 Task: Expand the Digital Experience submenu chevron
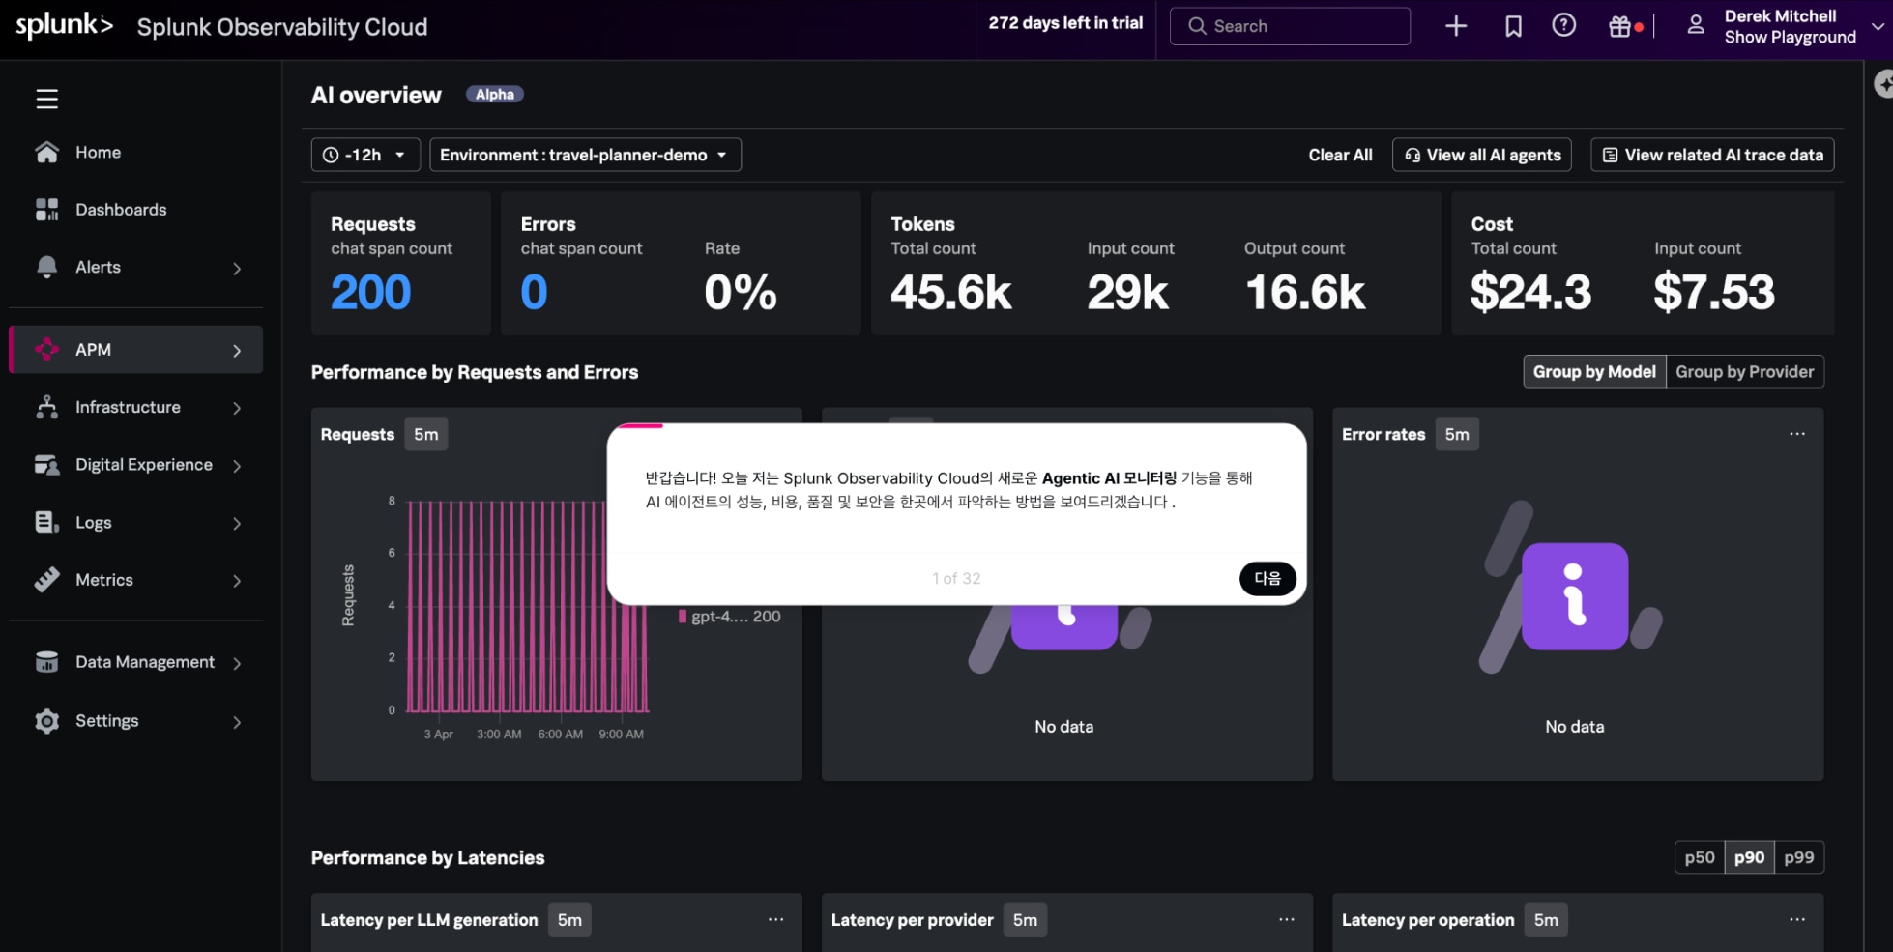237,466
